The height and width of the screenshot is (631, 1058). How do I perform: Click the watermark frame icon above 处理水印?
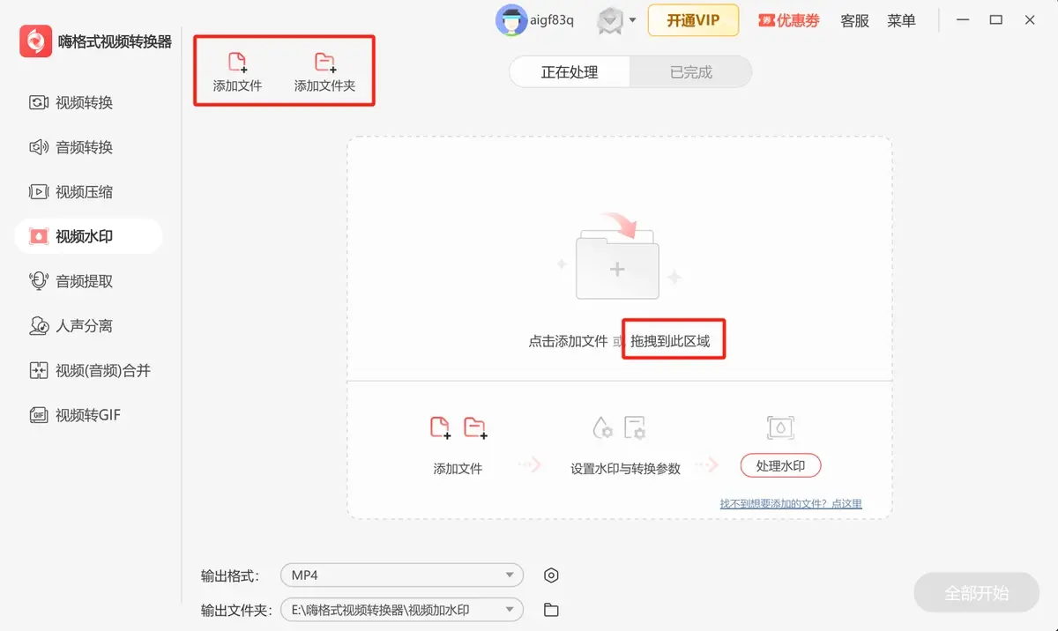(x=780, y=428)
